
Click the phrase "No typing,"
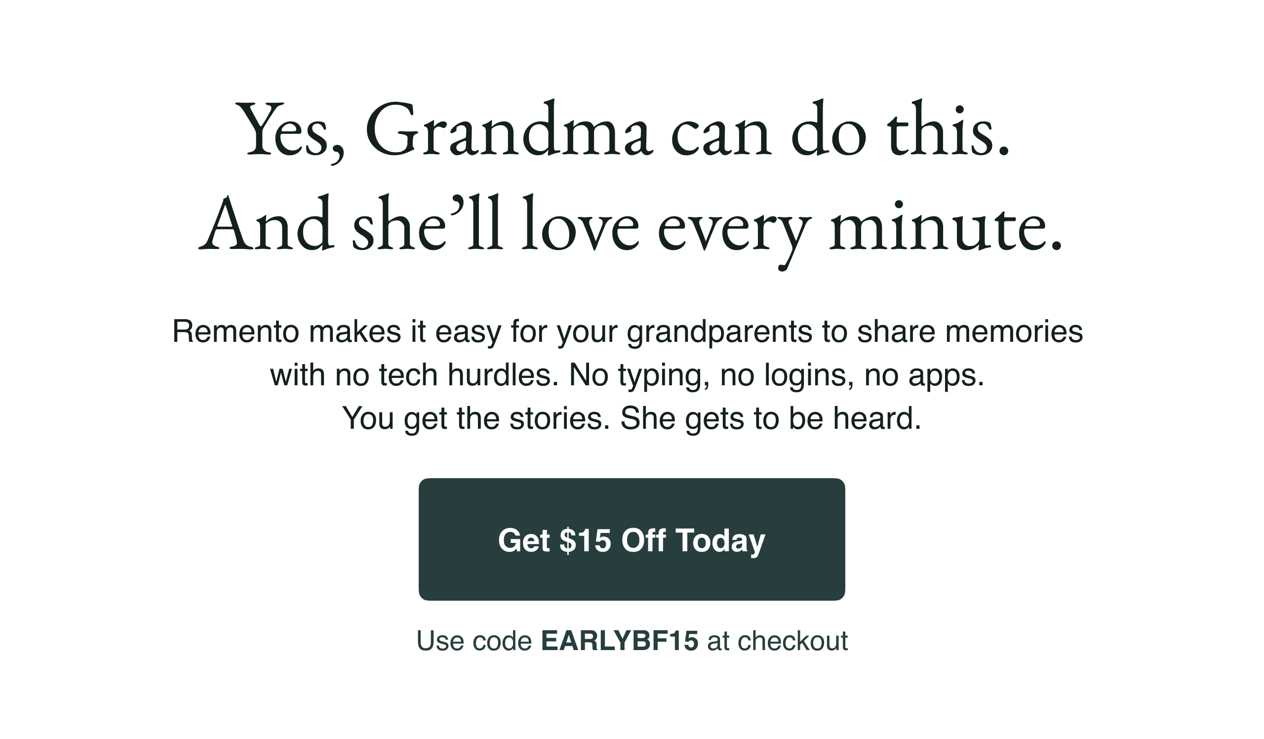(639, 375)
